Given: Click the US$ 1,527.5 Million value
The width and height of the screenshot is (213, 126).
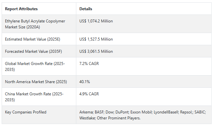Looking at the screenshot, I should coord(96,39).
